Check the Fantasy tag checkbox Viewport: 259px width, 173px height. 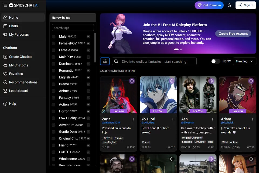point(53,98)
